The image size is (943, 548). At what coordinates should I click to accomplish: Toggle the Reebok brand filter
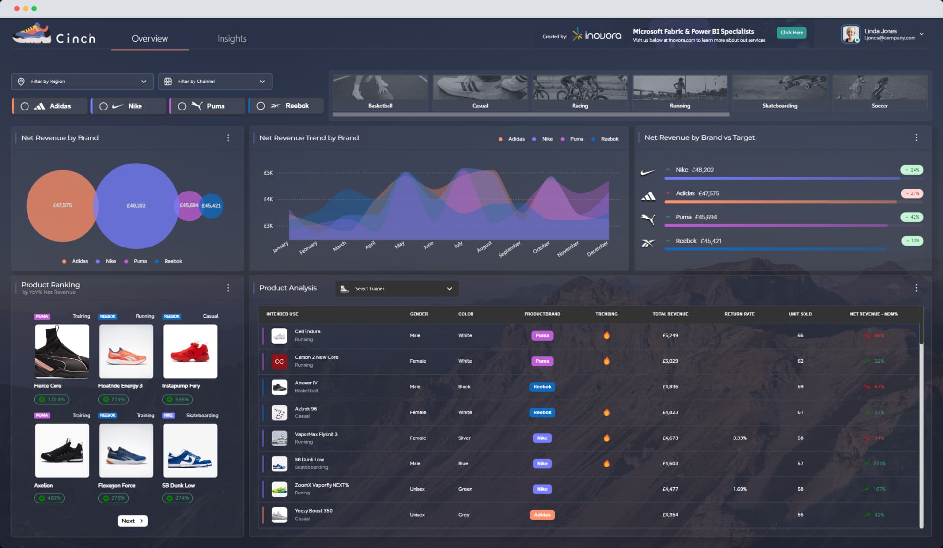pyautogui.click(x=260, y=106)
